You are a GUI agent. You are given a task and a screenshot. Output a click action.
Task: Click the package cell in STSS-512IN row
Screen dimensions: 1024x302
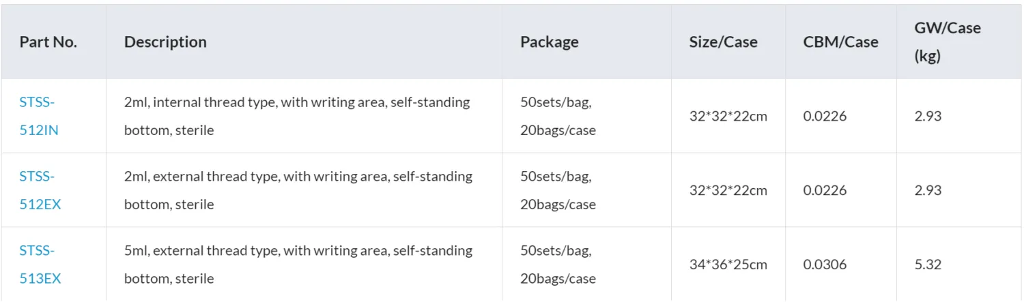pyautogui.click(x=558, y=116)
